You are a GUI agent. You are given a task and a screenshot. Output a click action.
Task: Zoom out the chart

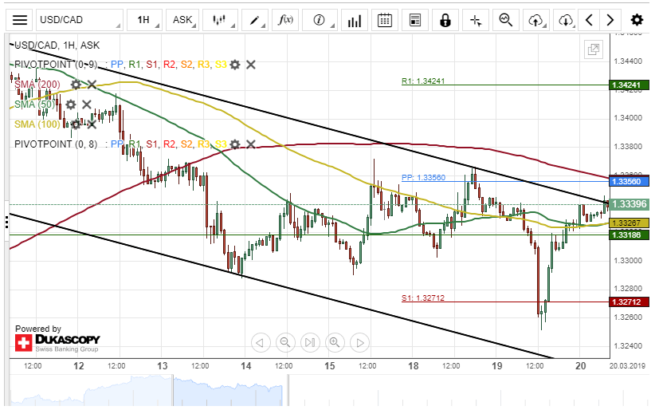pyautogui.click(x=285, y=343)
